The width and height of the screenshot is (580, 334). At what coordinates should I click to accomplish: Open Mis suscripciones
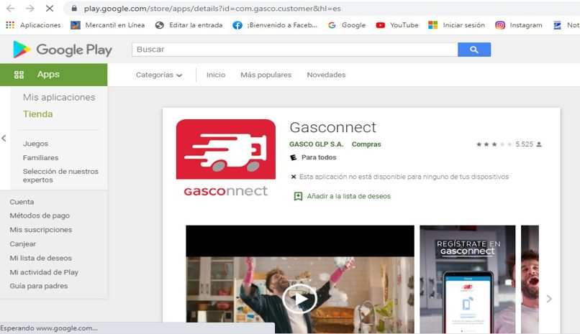[x=41, y=230]
